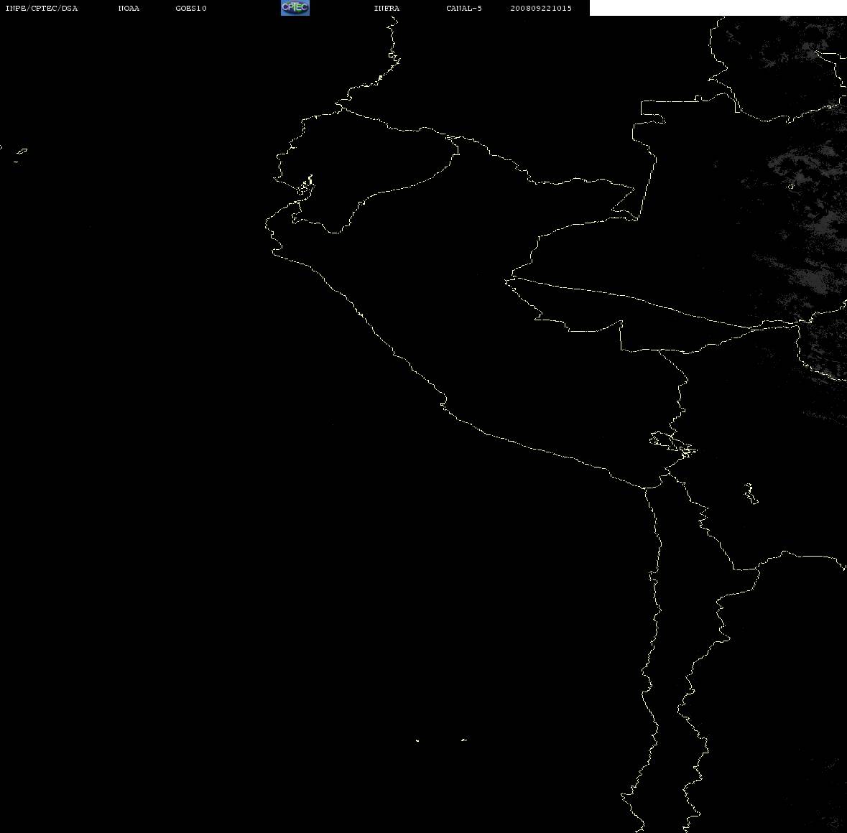The image size is (847, 833).
Task: Click the left small island near bottom
Action: [x=417, y=740]
